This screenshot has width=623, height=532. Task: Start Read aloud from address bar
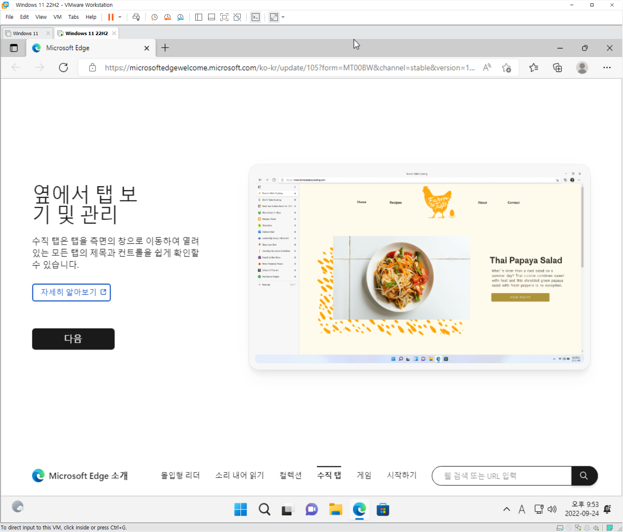[487, 68]
